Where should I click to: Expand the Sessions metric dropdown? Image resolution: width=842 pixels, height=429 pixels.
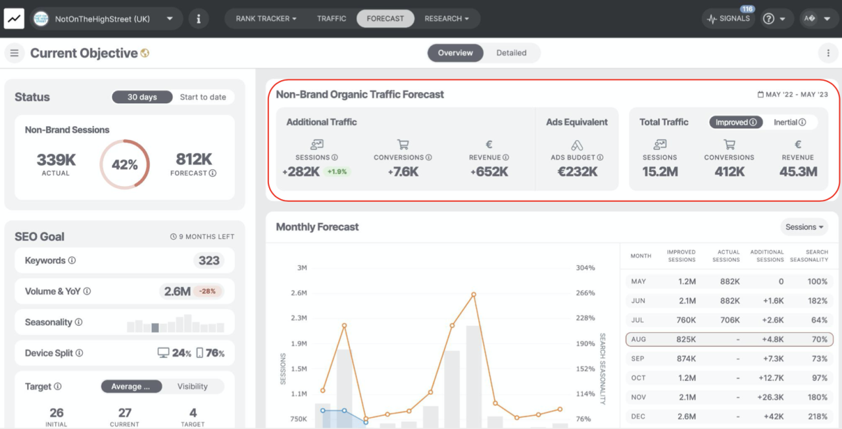point(804,227)
